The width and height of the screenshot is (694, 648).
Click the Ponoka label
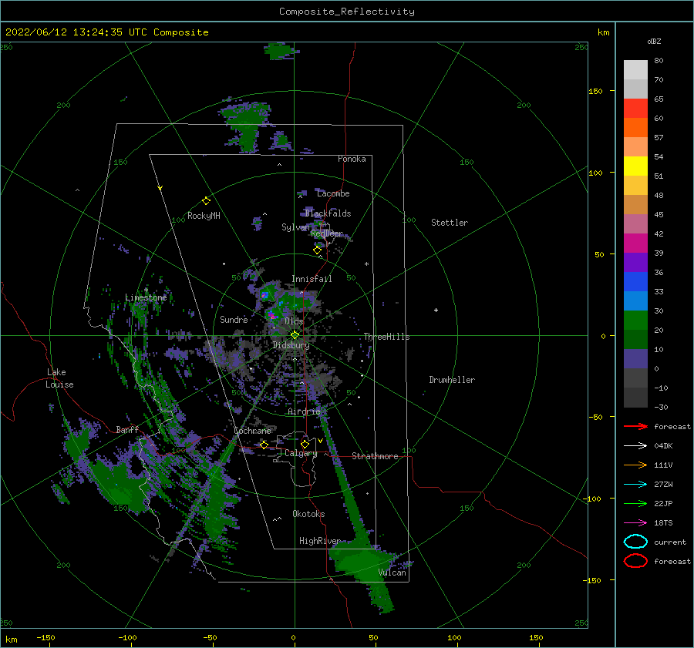tap(352, 159)
